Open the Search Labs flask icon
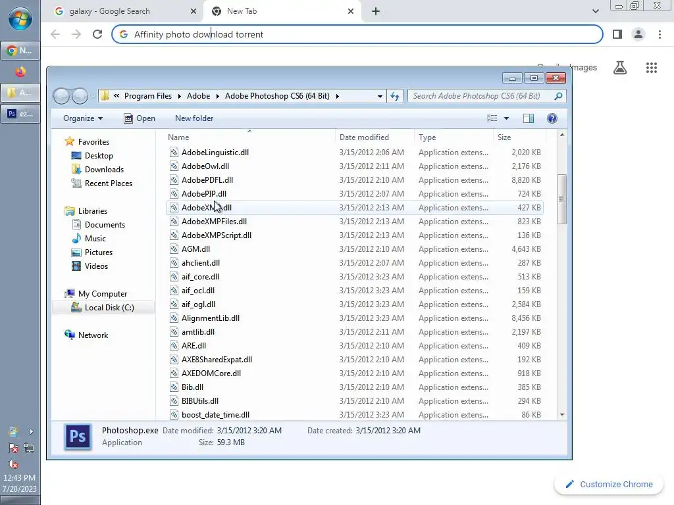This screenshot has width=674, height=505. 620,68
